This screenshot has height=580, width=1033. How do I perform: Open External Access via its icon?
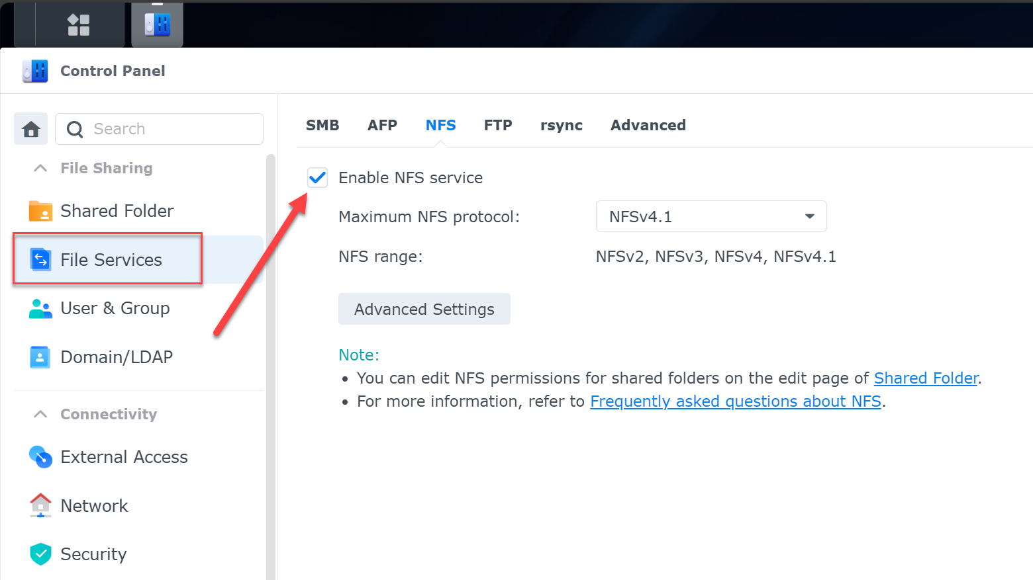tap(40, 457)
